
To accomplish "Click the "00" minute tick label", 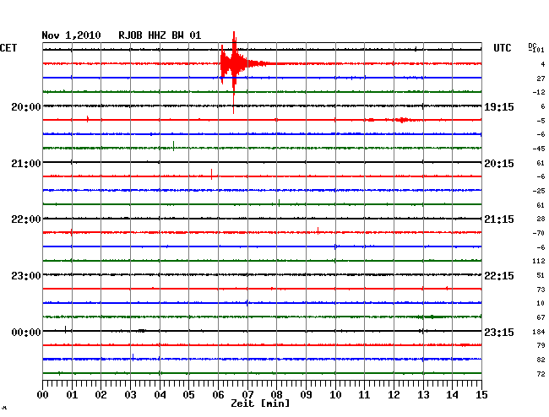I will (43, 395).
